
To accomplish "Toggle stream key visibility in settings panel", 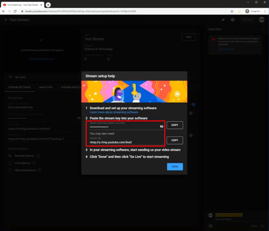I will coord(79,118).
